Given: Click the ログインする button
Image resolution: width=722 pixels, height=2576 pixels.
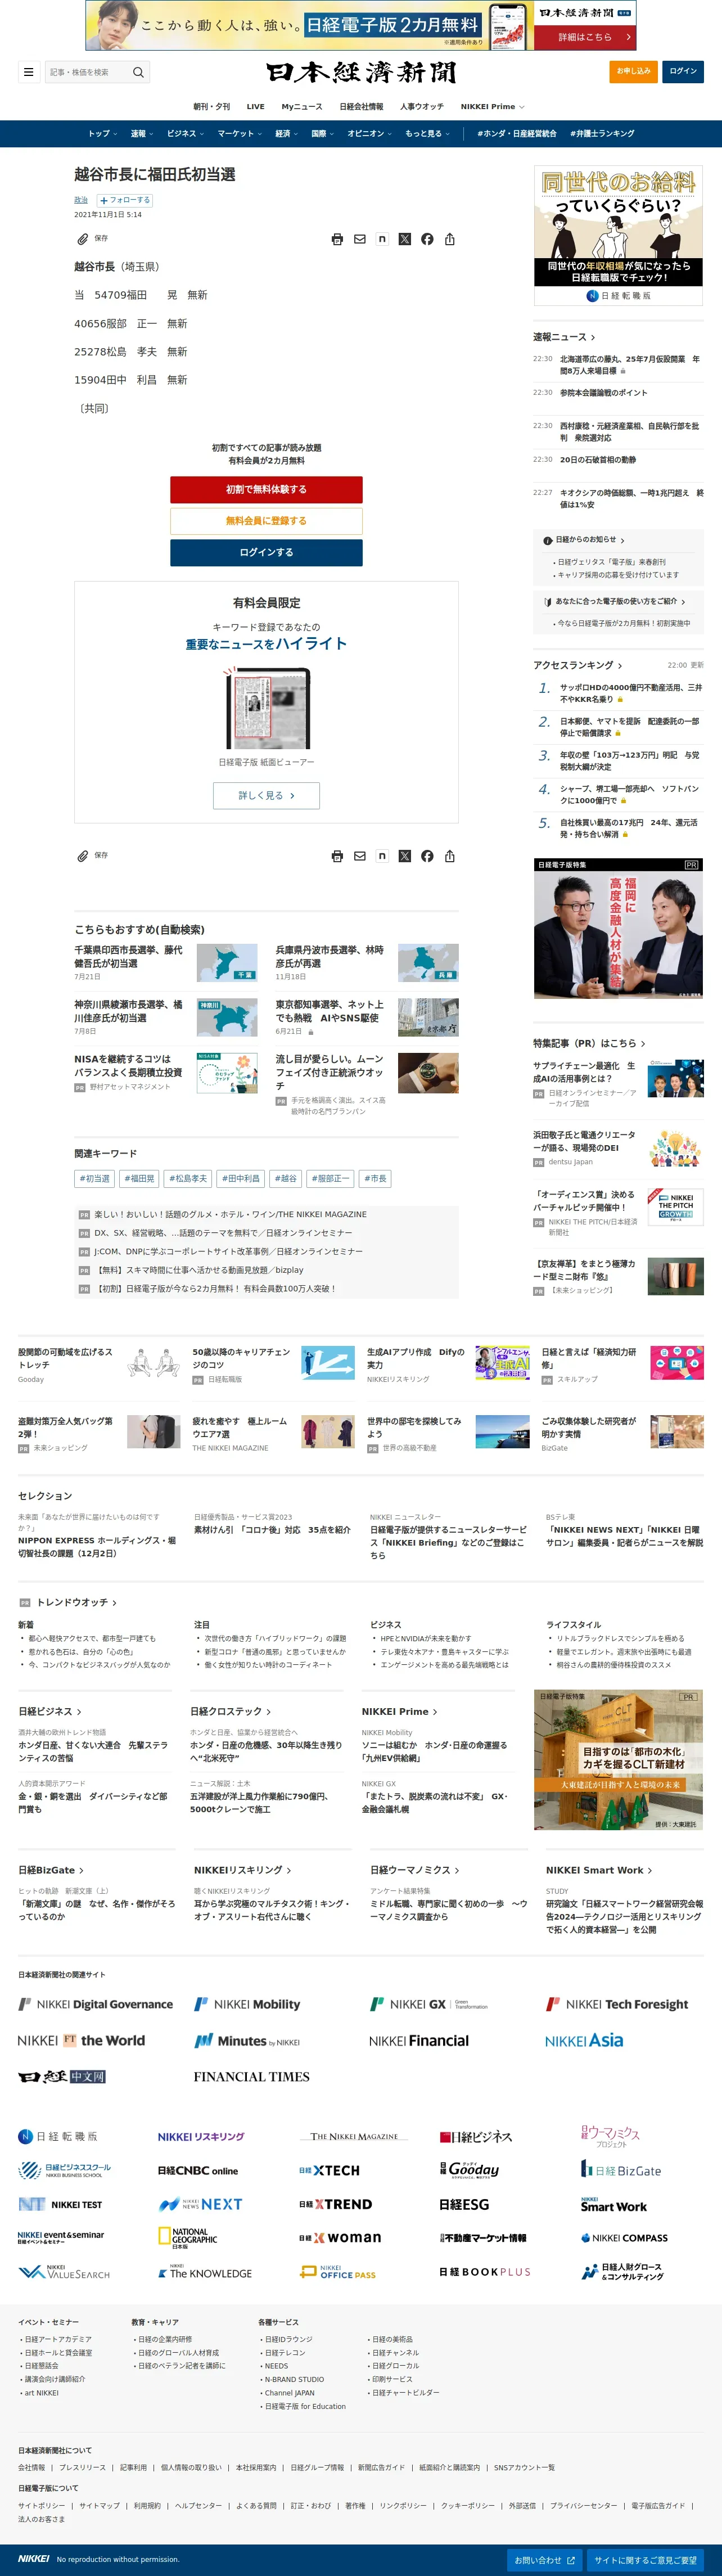Looking at the screenshot, I should coord(266,552).
